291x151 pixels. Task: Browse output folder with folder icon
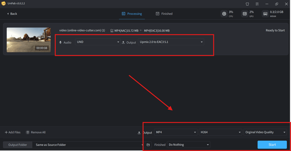pos(148,145)
